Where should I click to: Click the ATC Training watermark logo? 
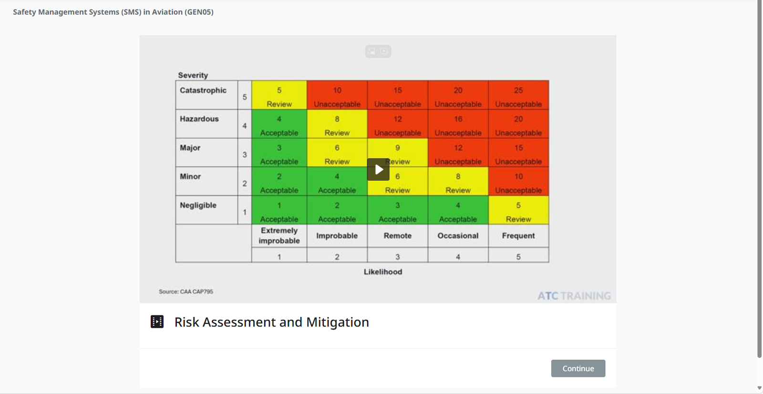point(574,296)
